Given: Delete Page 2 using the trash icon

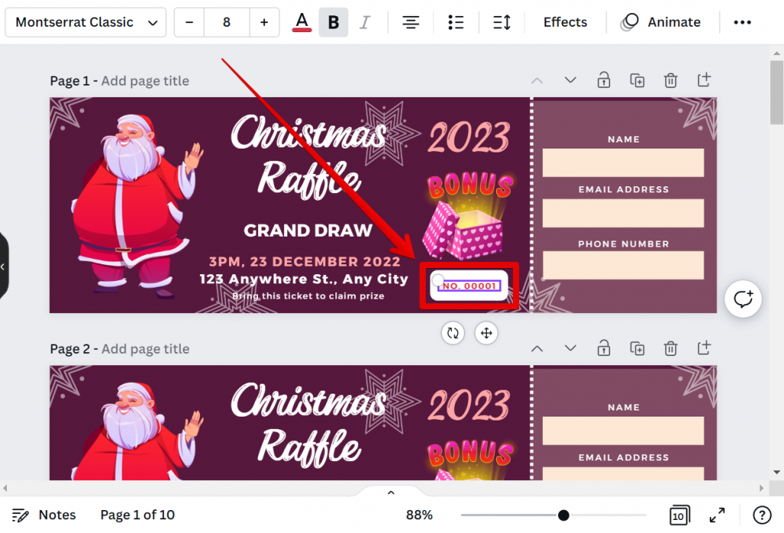Looking at the screenshot, I should click(671, 348).
